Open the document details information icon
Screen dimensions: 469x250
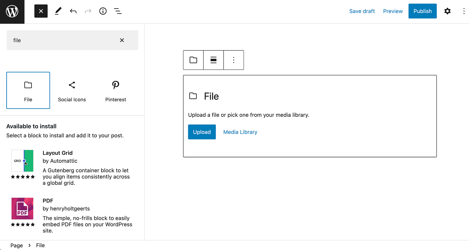tap(103, 11)
